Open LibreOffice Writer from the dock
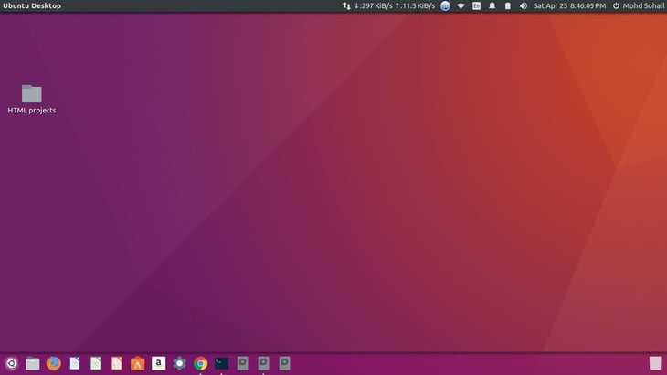The image size is (667, 375). tap(74, 363)
